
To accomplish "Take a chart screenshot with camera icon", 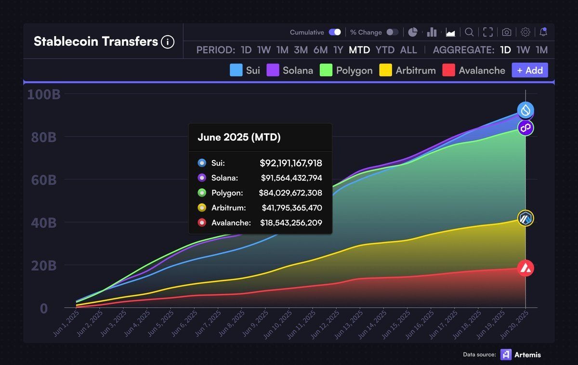I will [x=507, y=32].
